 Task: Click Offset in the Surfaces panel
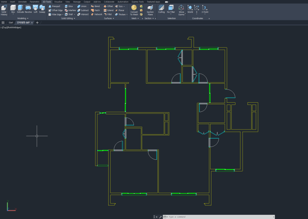pos(108,6)
